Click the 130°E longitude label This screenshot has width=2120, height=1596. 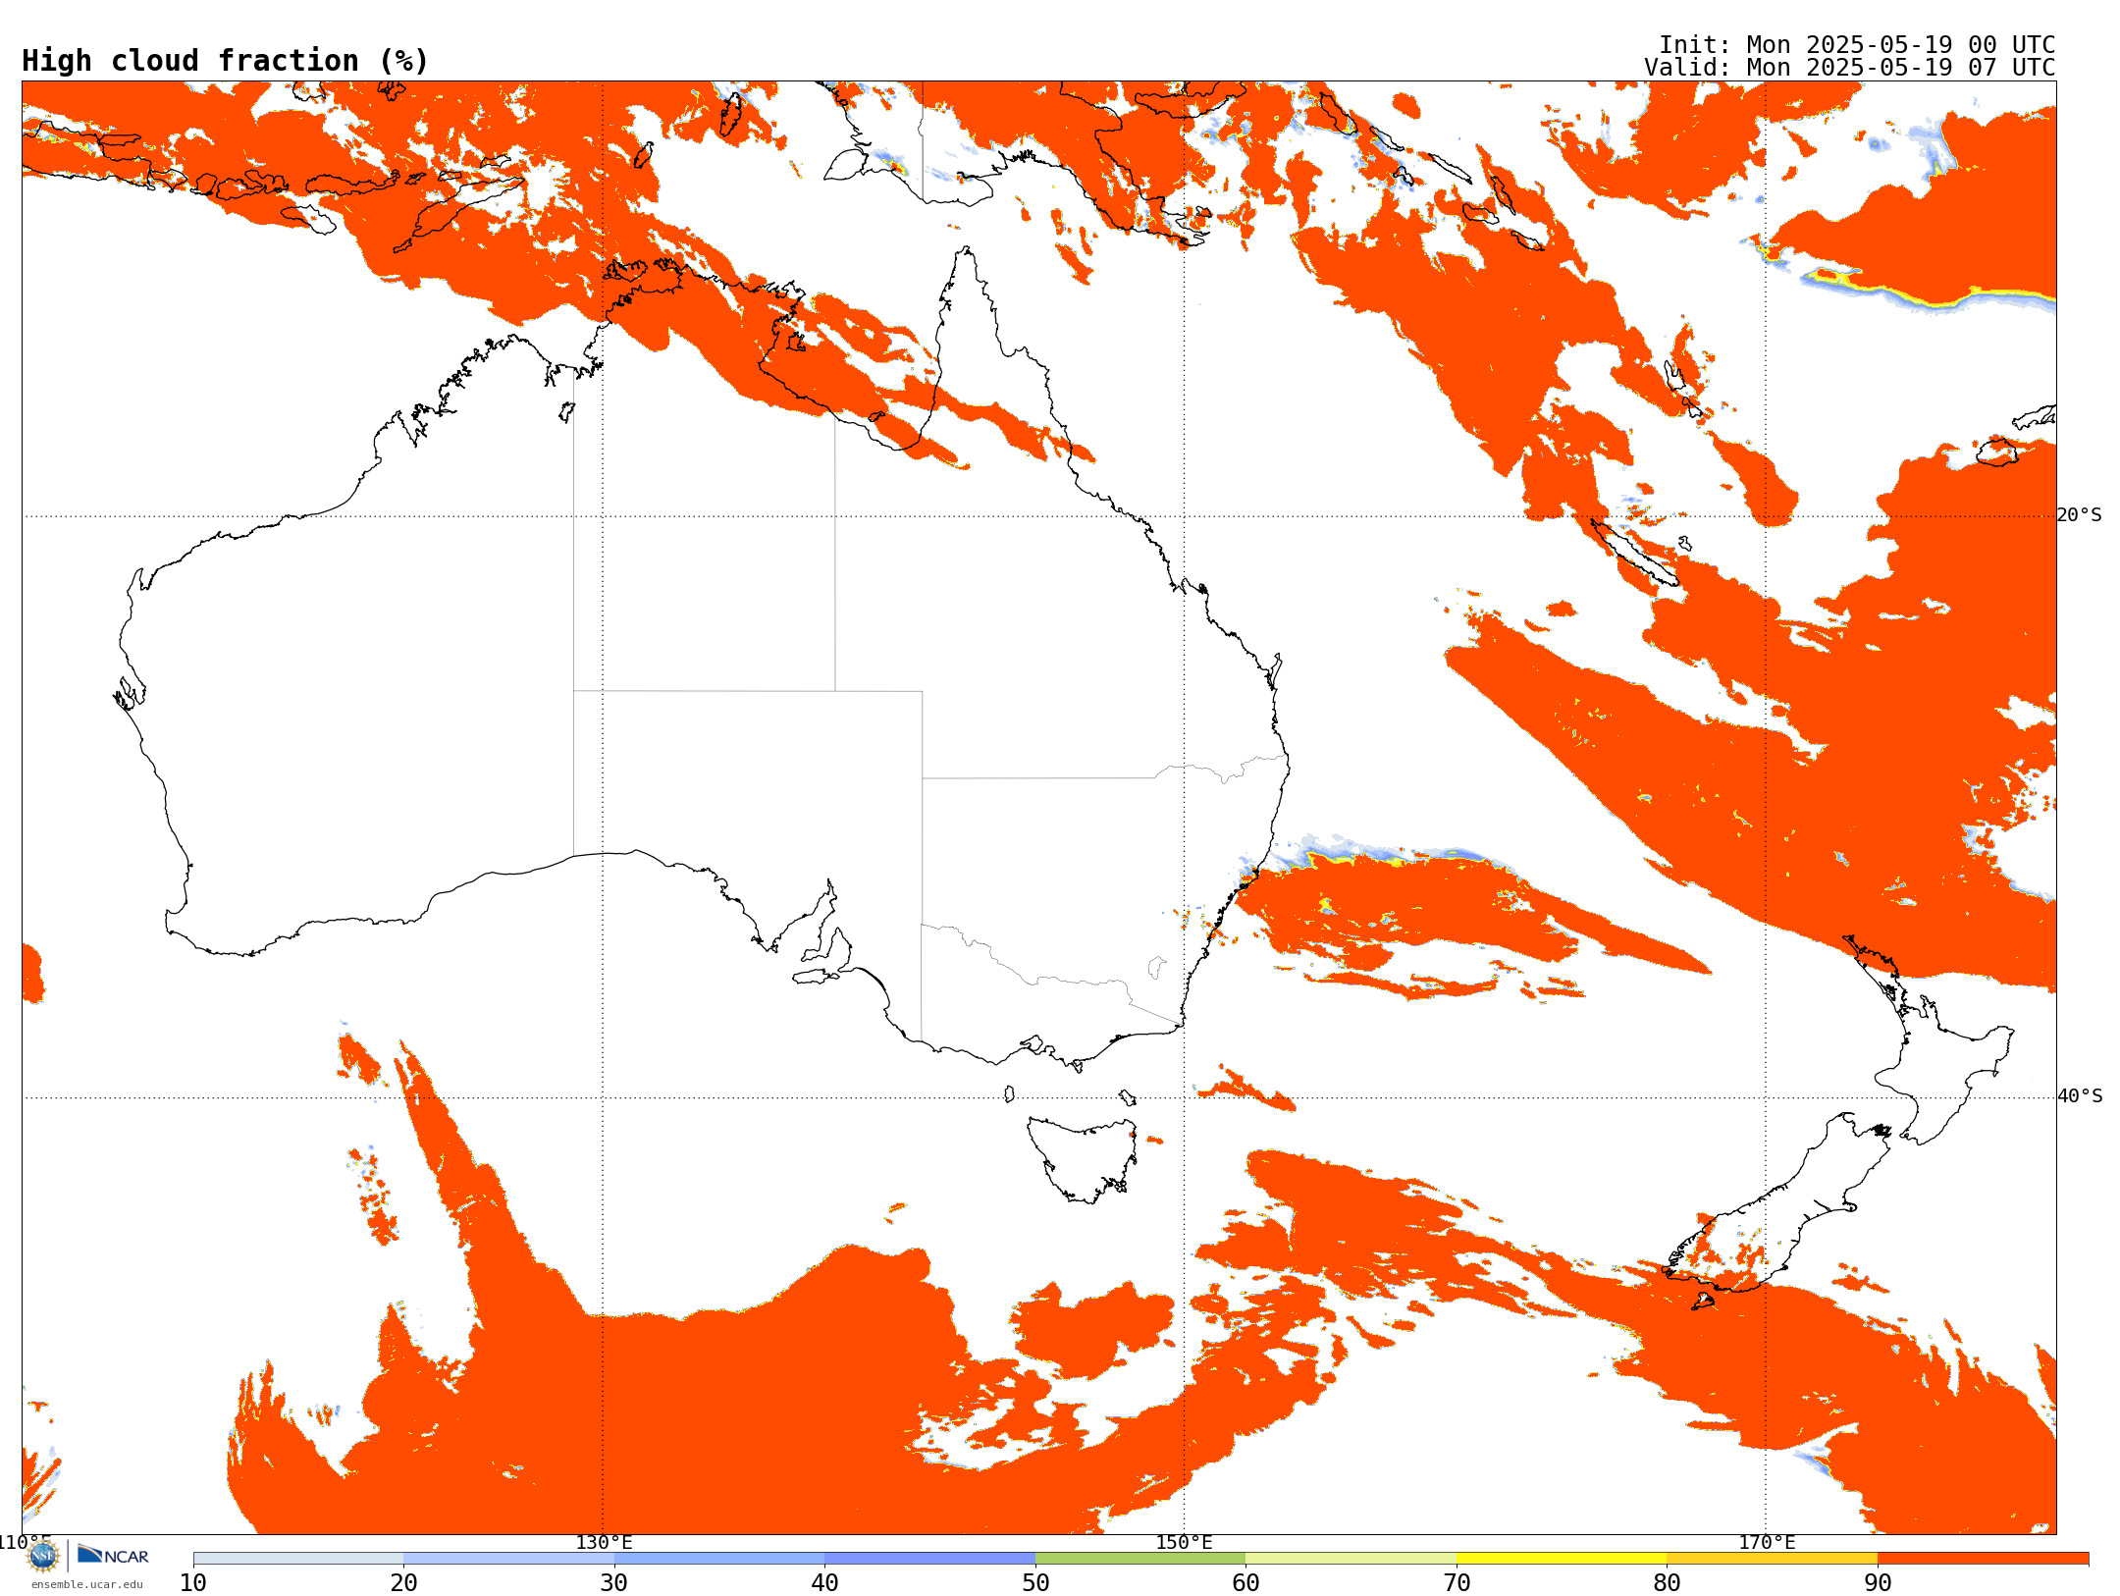(604, 1543)
